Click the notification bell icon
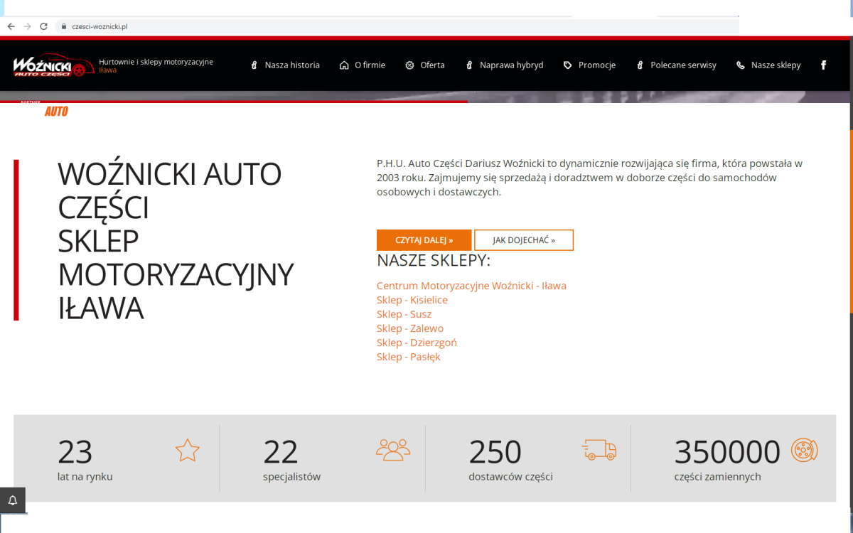Screen dimensions: 853x533 pyautogui.click(x=13, y=500)
